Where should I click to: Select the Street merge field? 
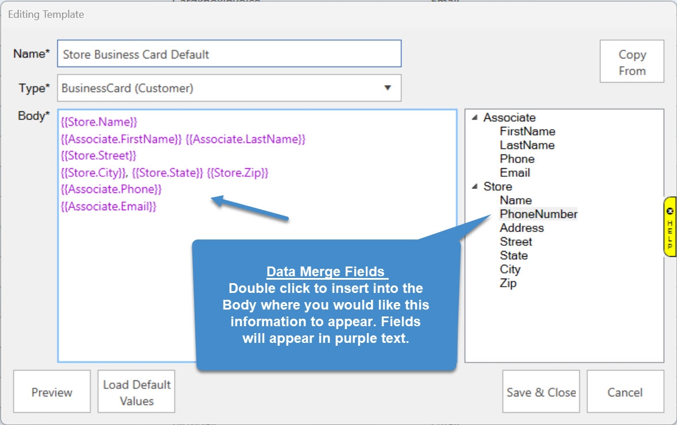pos(516,242)
